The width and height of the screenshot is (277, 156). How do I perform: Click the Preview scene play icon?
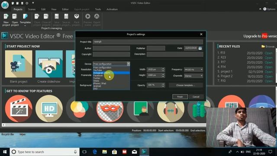(x=87, y=20)
